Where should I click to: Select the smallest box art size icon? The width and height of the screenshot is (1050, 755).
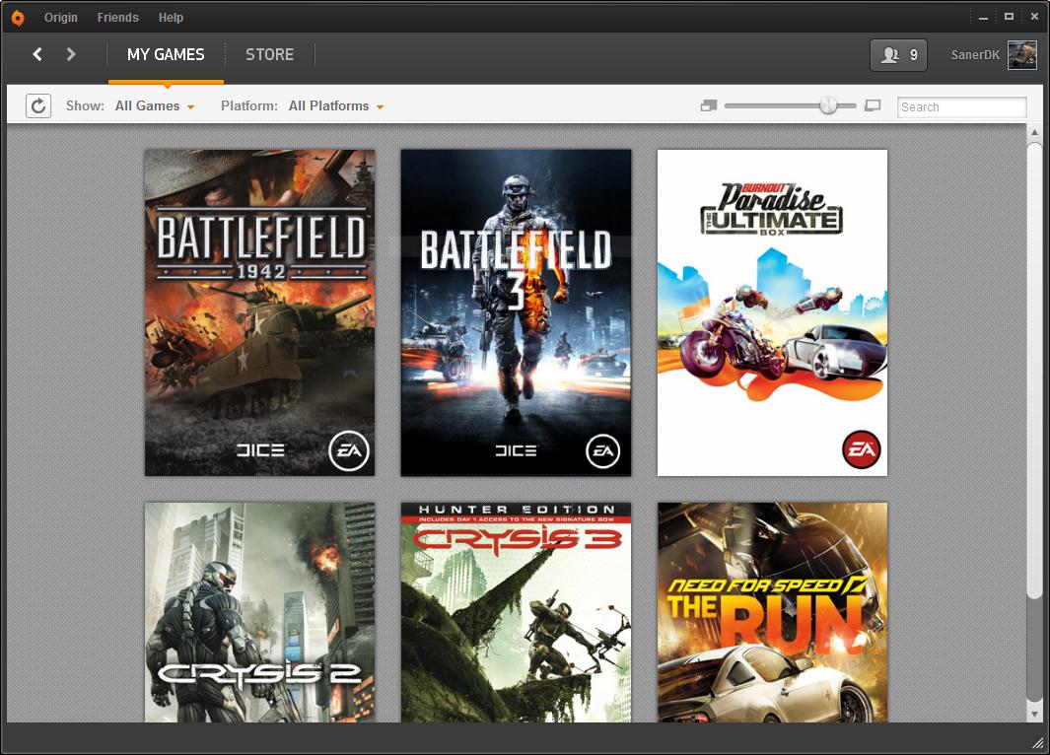[x=709, y=105]
